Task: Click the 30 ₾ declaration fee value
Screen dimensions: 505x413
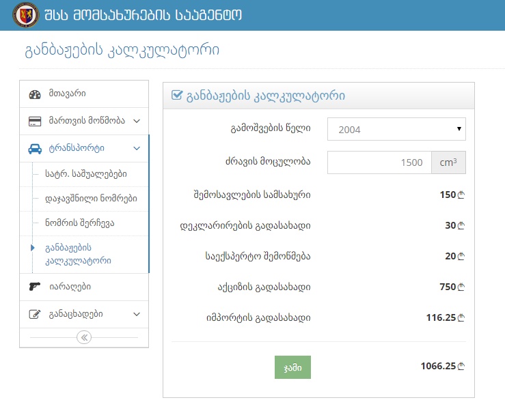Action: 454,225
